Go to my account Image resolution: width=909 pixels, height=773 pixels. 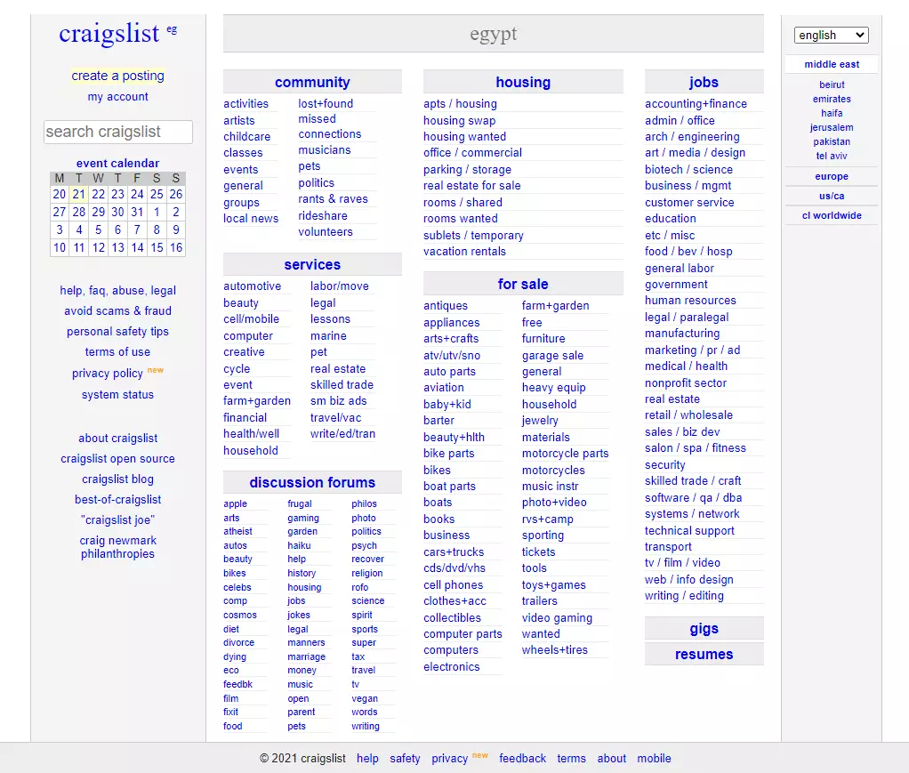tap(117, 97)
